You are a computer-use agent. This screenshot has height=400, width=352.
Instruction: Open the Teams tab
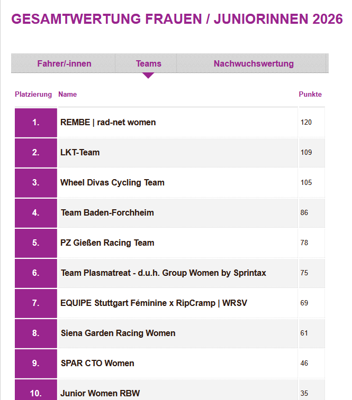[x=149, y=63]
